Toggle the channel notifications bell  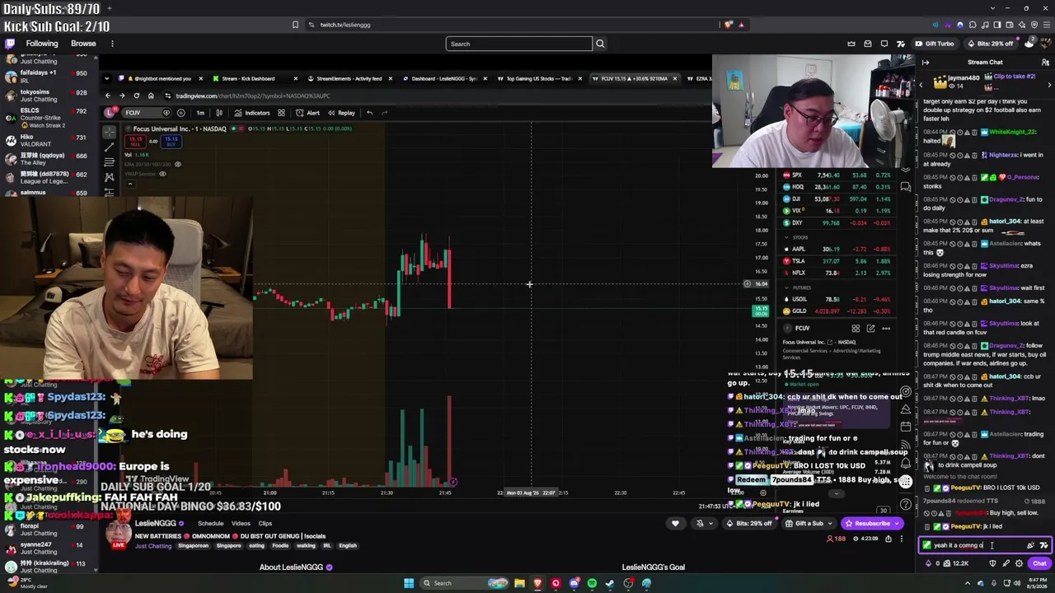(x=700, y=523)
